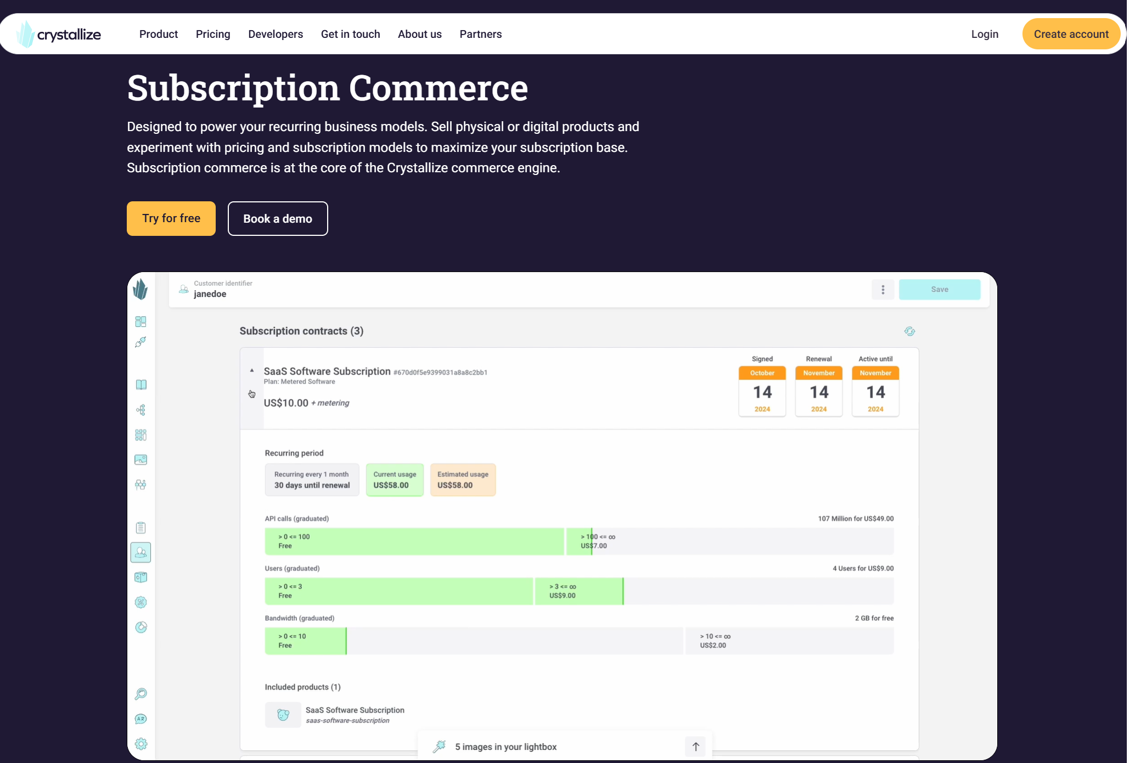1129x763 pixels.
Task: Click the Book a demo button
Action: coord(278,218)
